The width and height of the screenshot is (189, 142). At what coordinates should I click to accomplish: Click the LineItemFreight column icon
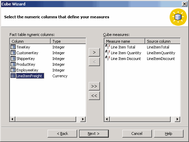point(13,76)
